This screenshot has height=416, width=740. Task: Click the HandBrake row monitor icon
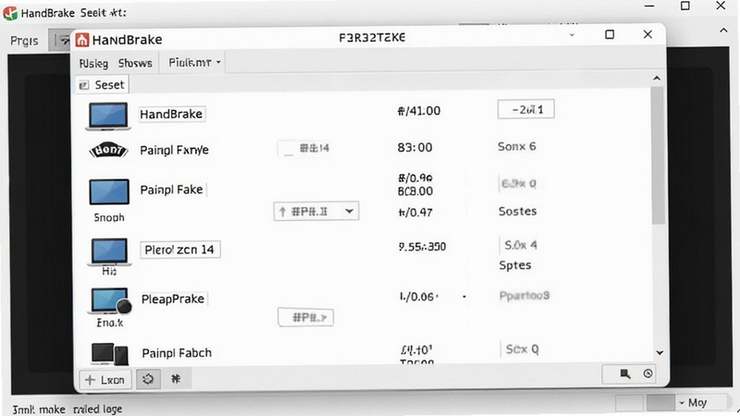tap(108, 116)
